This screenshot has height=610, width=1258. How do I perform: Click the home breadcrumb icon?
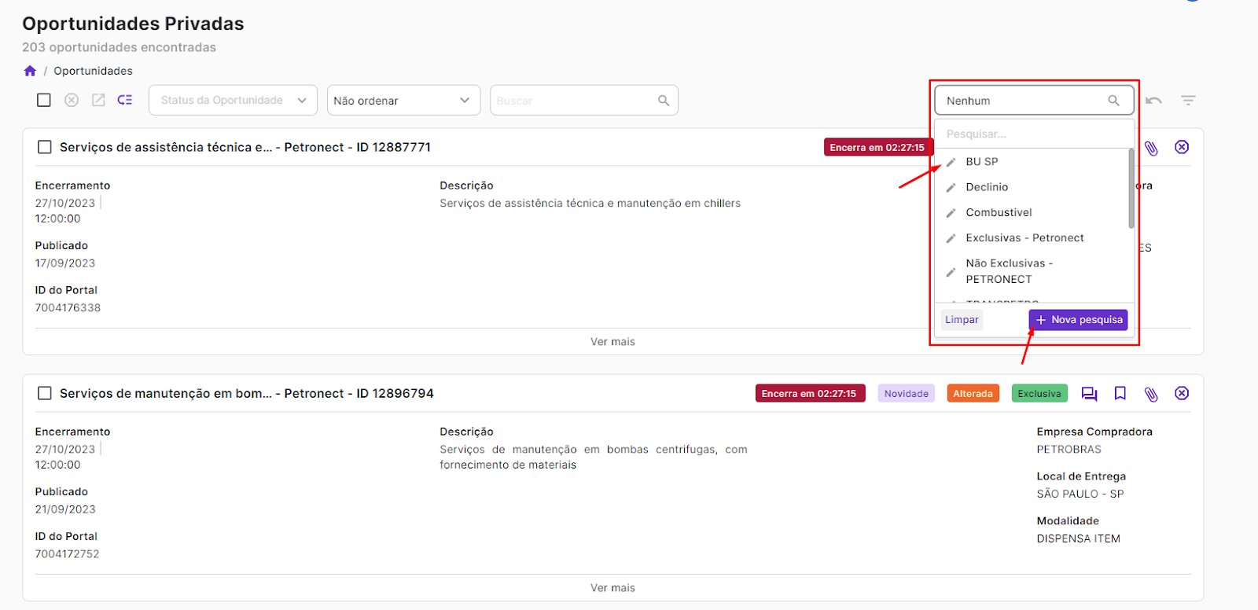click(x=30, y=71)
